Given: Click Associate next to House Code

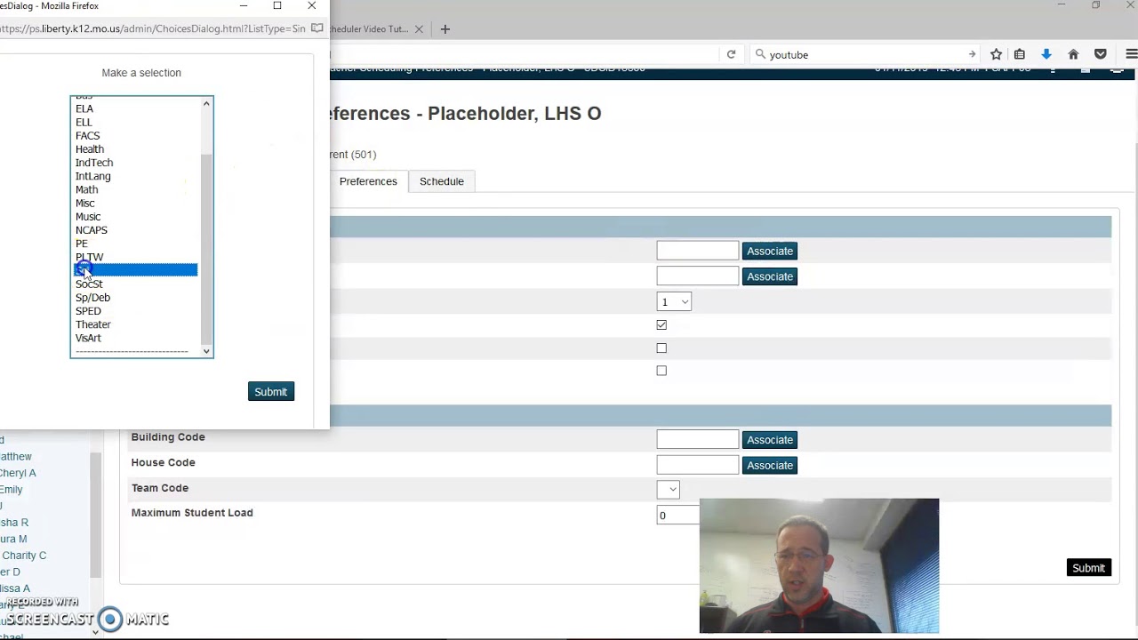Looking at the screenshot, I should (x=770, y=466).
